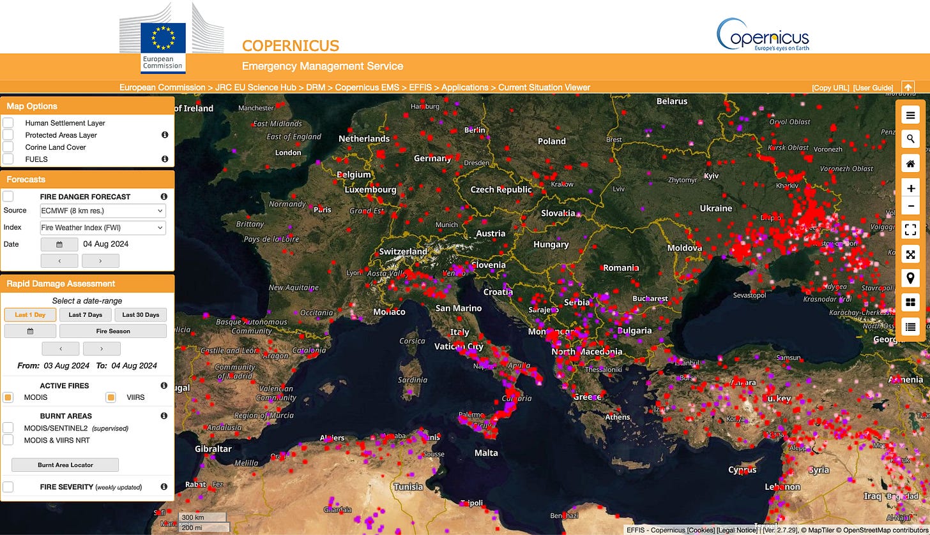Click the map scale bar
The height and width of the screenshot is (535, 930).
point(203,522)
